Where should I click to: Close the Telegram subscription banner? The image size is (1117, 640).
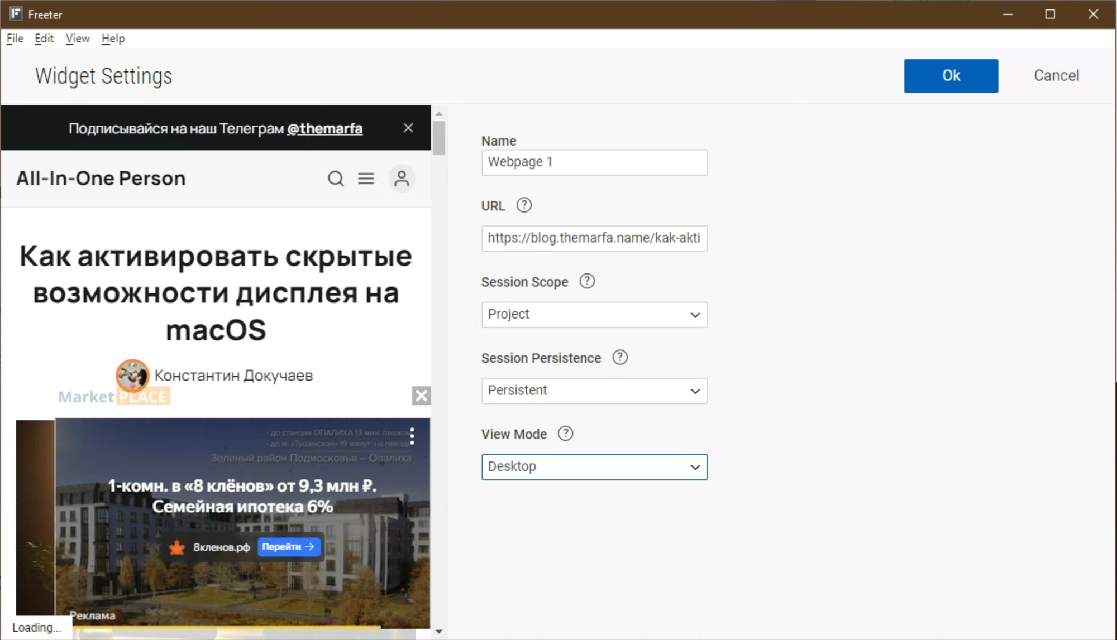point(408,128)
